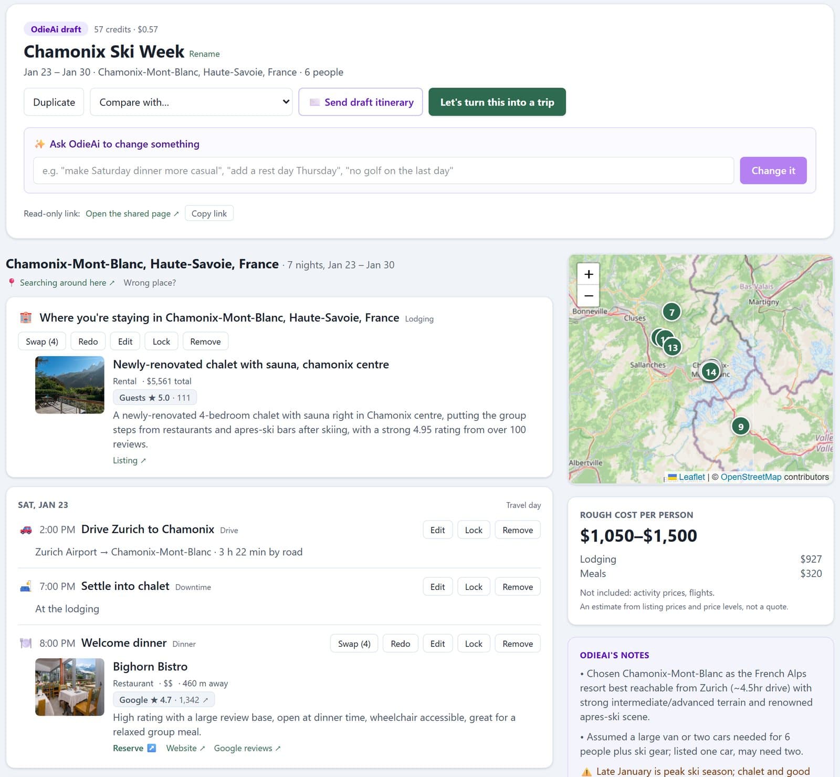Image resolution: width=840 pixels, height=777 pixels.
Task: Click Let's turn this into a trip
Action: (497, 102)
